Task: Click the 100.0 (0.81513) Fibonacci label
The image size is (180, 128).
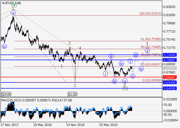Action: point(150,14)
